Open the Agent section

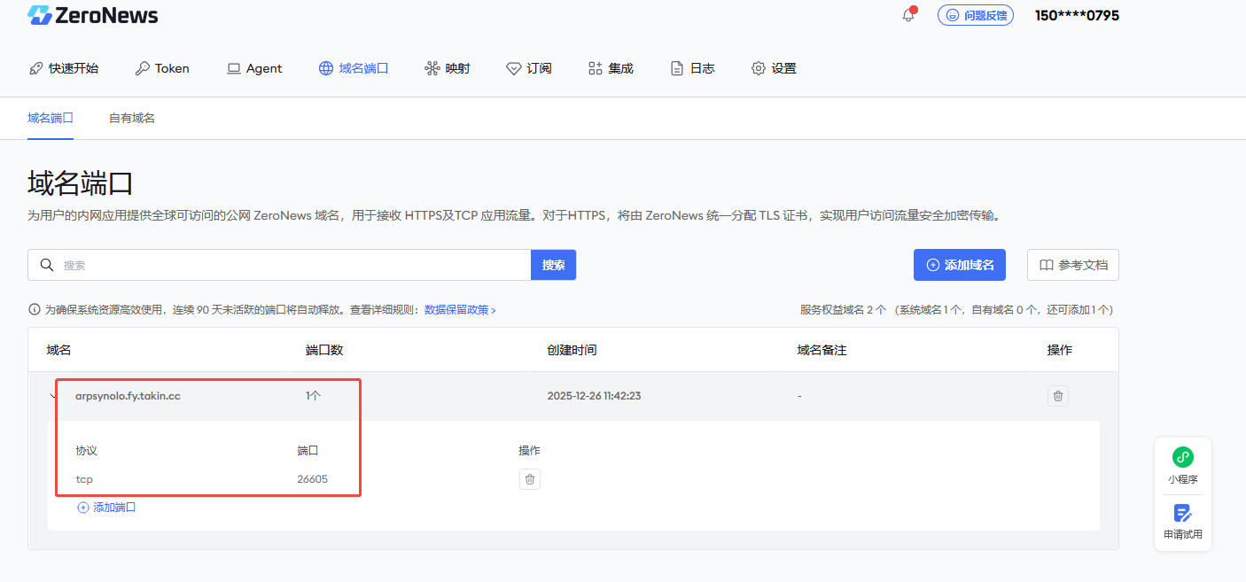254,68
